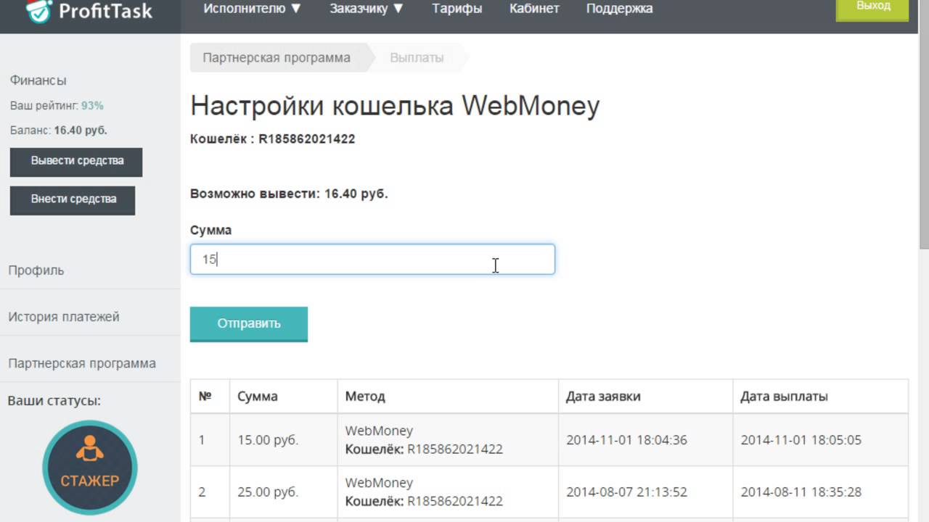
Task: Click payout date 2014-11-01 18:05:05
Action: [801, 440]
